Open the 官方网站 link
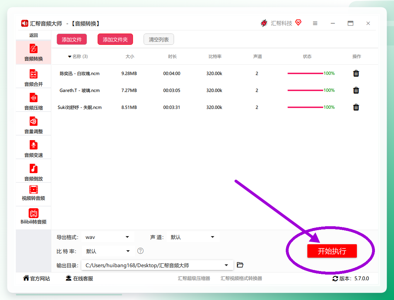 37,278
